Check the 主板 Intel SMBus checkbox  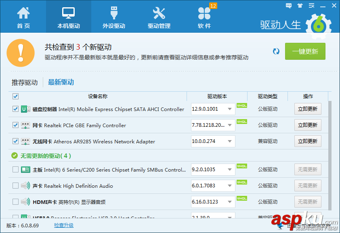(x=15, y=169)
